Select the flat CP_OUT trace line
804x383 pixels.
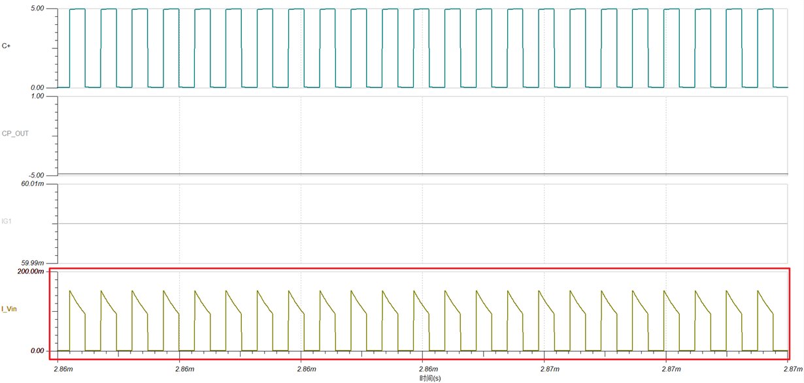click(422, 174)
